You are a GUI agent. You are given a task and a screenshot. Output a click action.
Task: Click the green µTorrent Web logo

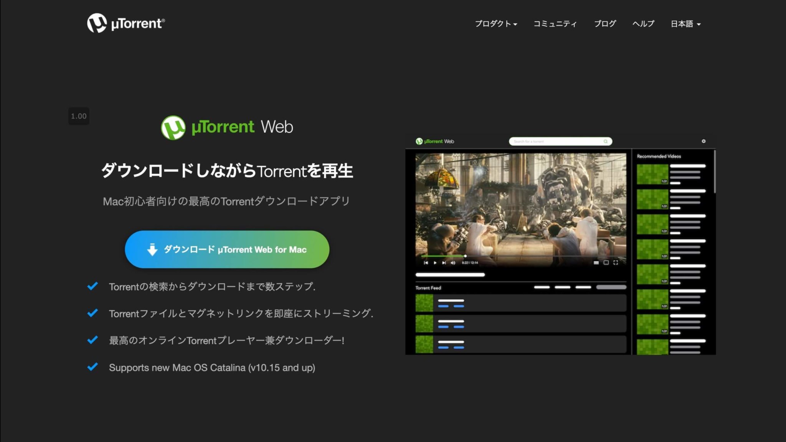227,127
